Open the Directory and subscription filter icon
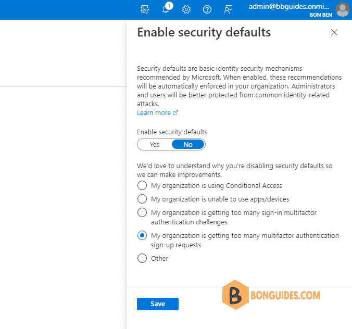 145,9
